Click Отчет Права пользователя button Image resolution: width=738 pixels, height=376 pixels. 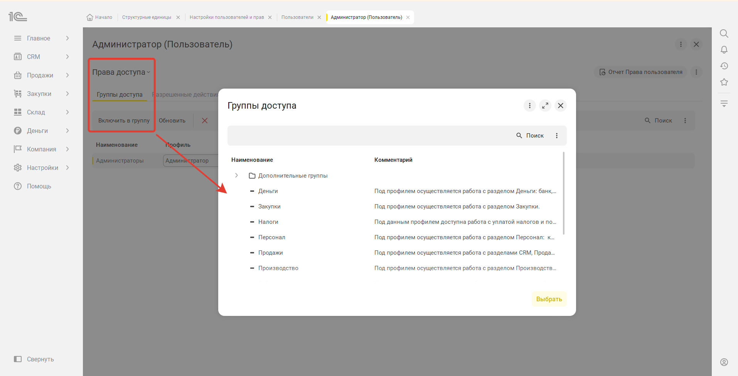640,72
